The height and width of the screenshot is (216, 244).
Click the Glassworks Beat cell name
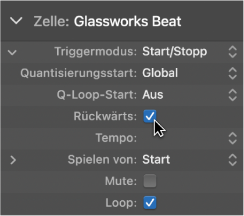[x=128, y=21]
